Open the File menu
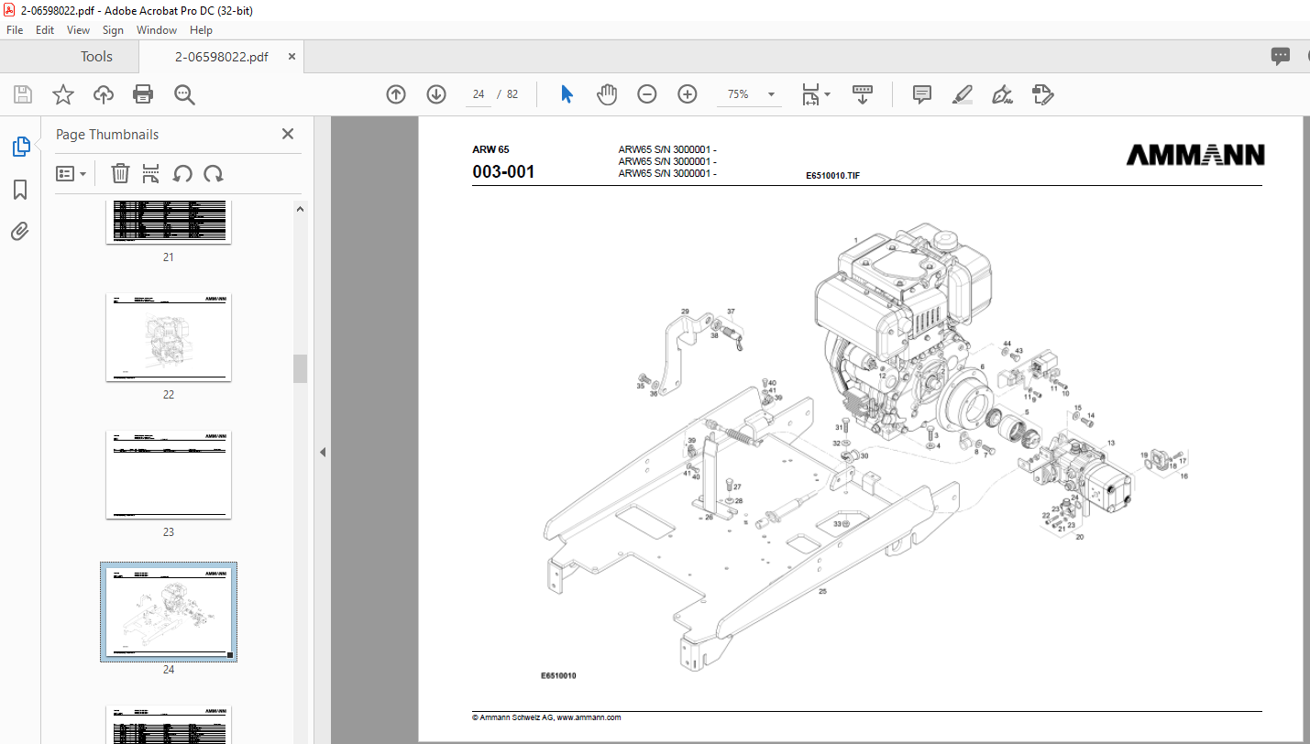The width and height of the screenshot is (1310, 744). (x=17, y=30)
